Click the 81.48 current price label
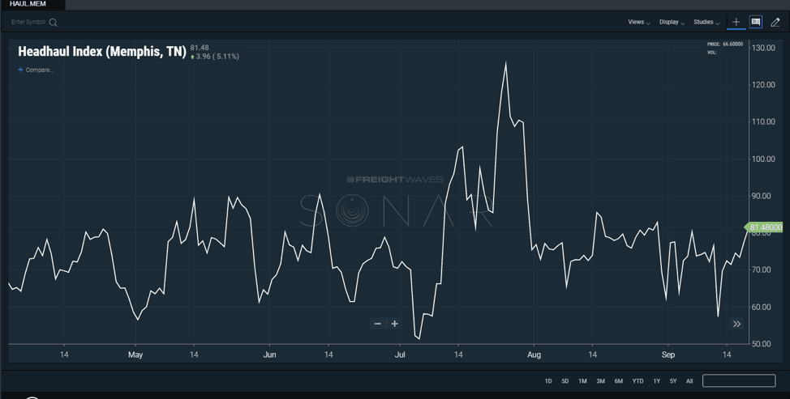Viewport: 790px width, 399px height. coord(765,227)
